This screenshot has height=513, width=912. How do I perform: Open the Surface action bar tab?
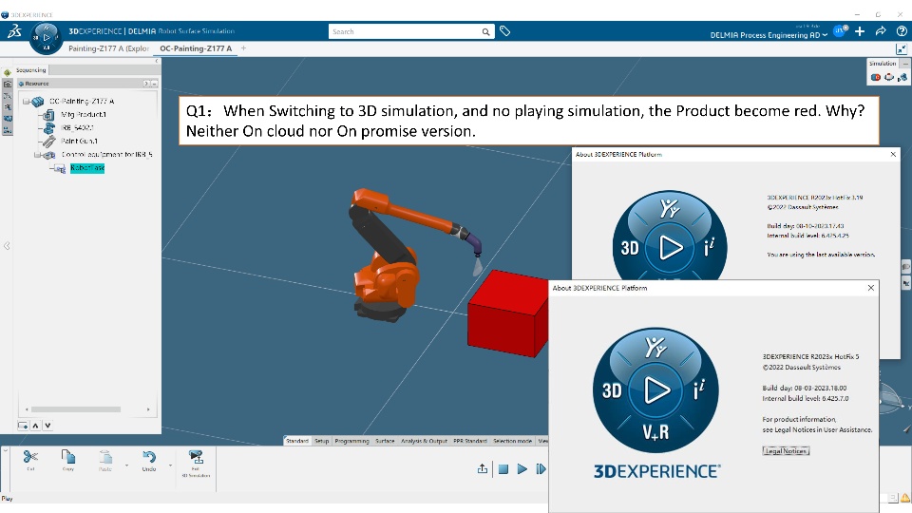[385, 441]
